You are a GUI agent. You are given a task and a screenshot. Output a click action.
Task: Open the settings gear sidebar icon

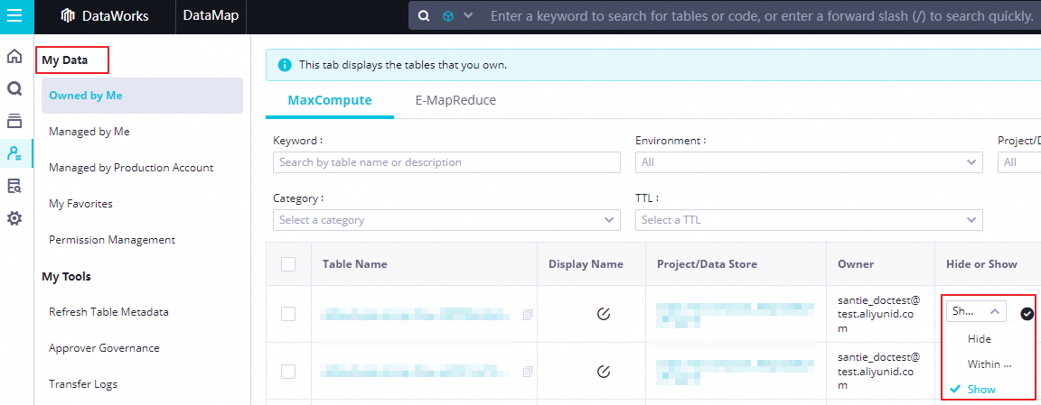pos(14,218)
